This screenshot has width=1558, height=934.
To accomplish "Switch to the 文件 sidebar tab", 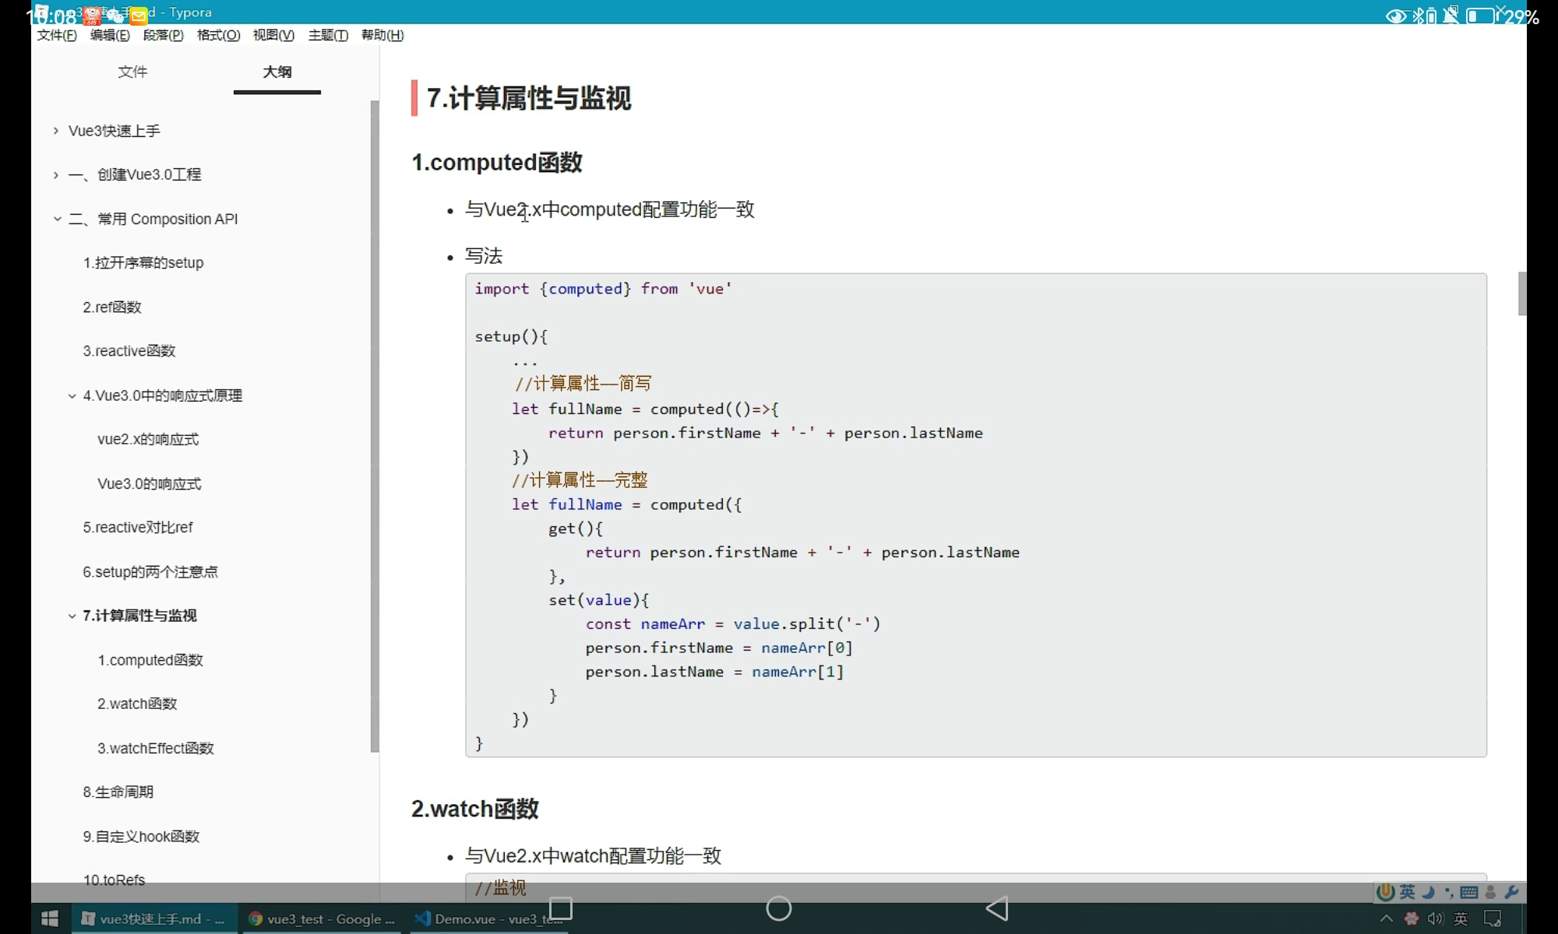I will [132, 72].
